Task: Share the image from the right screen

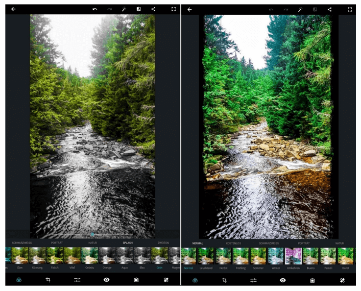Action: (330, 10)
